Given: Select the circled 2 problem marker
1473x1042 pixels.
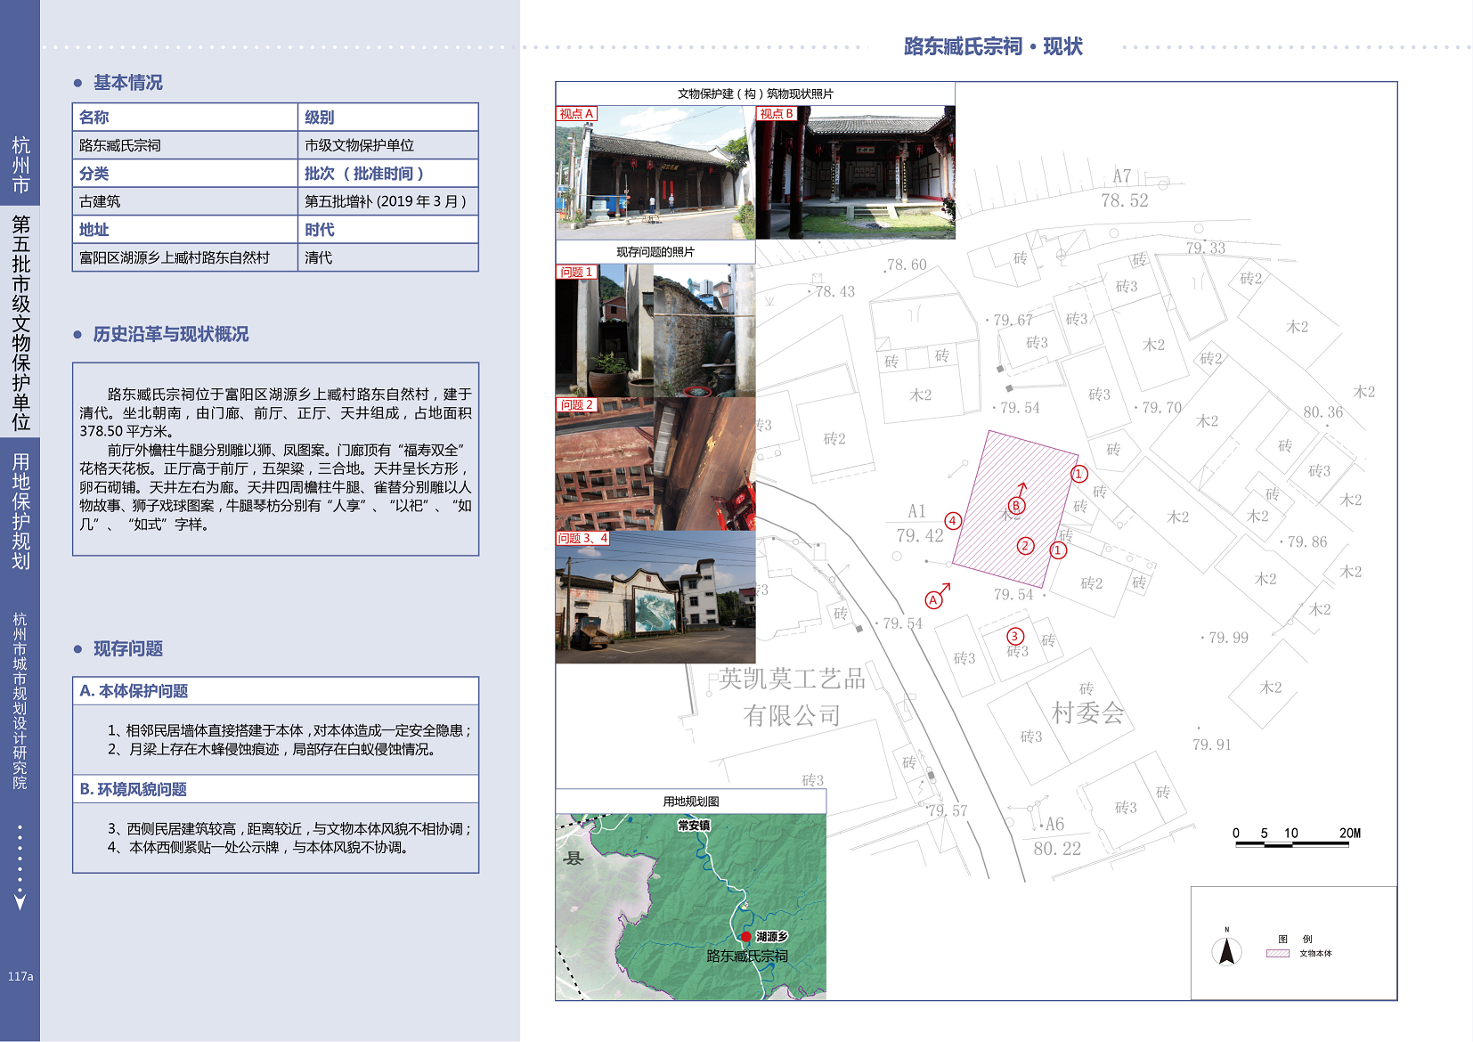Looking at the screenshot, I should (x=1026, y=546).
